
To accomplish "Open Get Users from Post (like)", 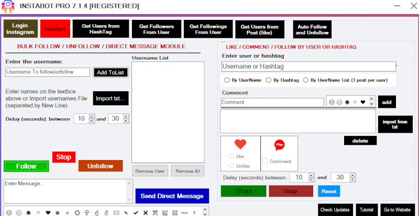I will coord(259,30).
